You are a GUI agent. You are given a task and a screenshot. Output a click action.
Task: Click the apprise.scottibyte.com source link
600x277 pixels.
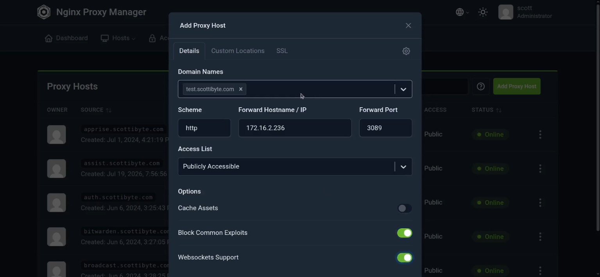coord(124,129)
